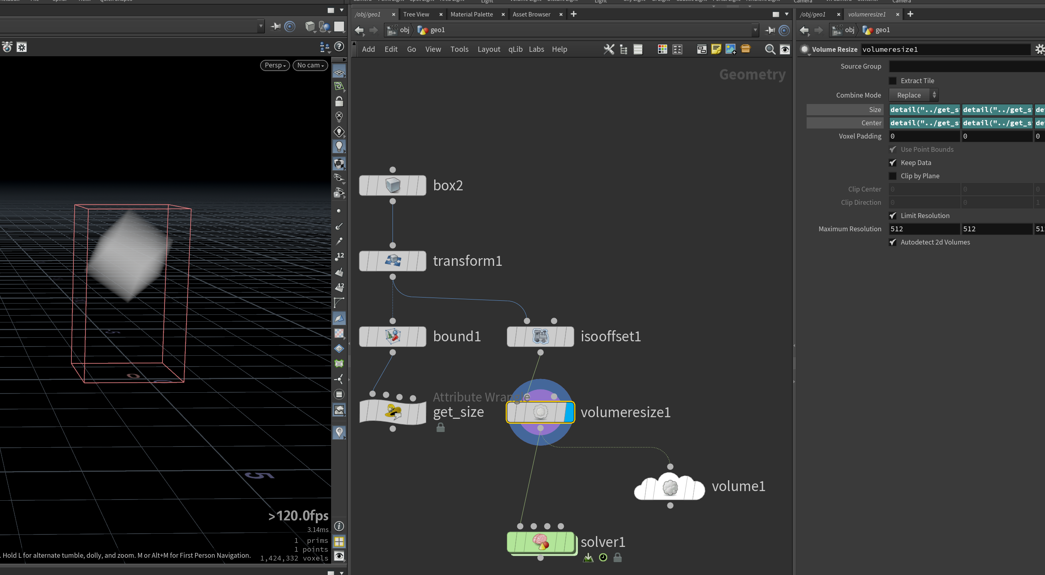Click the lock selection padlock in viewport sidebar

pyautogui.click(x=339, y=101)
